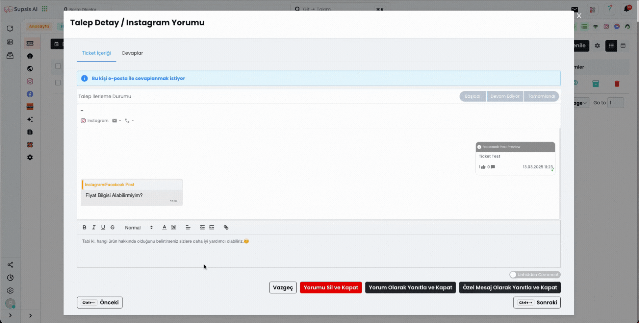This screenshot has width=639, height=323.
Task: Click the Fiyat Bilgisi Alabilirmiyim comment bubble
Action: [x=132, y=192]
